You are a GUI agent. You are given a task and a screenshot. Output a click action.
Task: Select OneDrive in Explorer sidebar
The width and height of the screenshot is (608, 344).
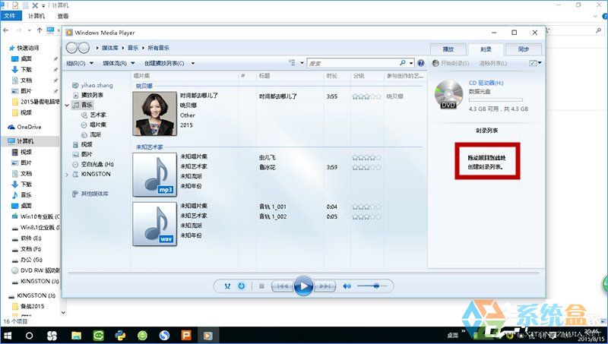(x=24, y=127)
